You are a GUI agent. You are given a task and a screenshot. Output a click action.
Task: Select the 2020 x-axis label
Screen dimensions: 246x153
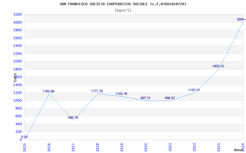click(x=146, y=147)
